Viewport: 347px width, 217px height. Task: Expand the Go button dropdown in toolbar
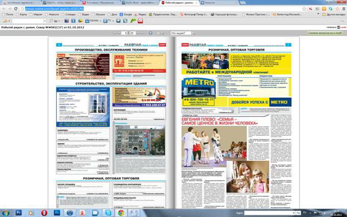coord(59,21)
